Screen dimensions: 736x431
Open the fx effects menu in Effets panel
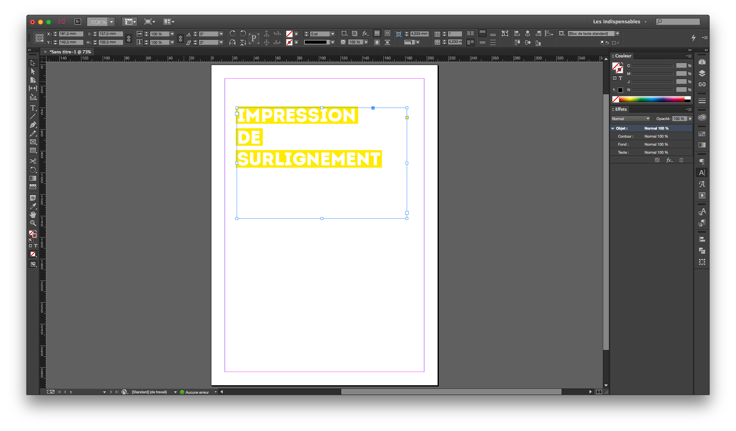point(669,160)
